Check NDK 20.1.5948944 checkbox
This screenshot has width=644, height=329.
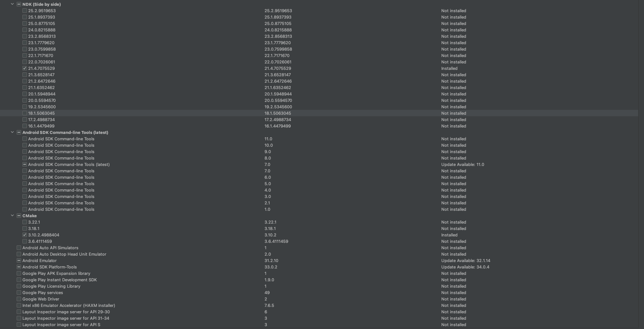[x=25, y=94]
